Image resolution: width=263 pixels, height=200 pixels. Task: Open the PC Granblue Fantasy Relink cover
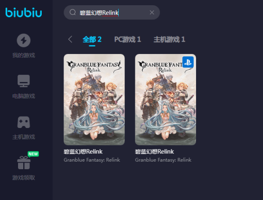[x=94, y=100]
